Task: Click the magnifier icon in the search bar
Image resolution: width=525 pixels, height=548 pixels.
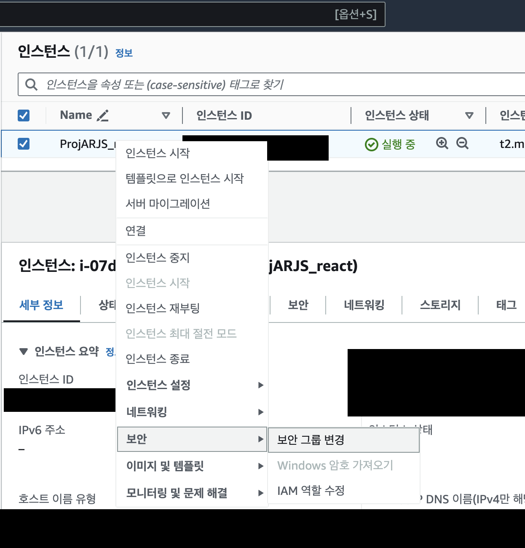Action: [31, 84]
